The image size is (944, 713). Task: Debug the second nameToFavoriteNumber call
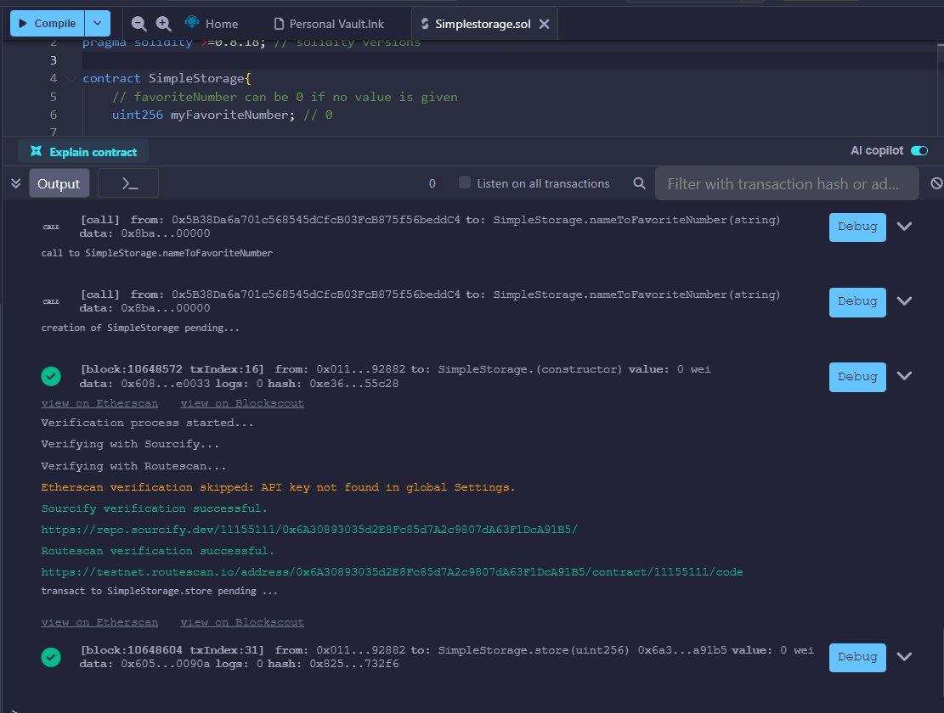[x=857, y=302]
